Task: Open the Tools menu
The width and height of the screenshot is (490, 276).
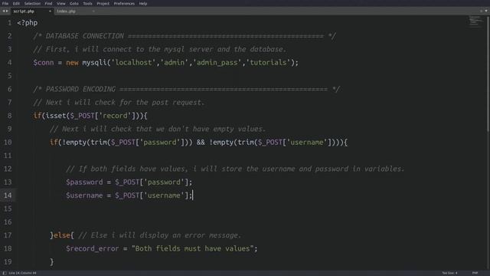Action: tap(87, 3)
